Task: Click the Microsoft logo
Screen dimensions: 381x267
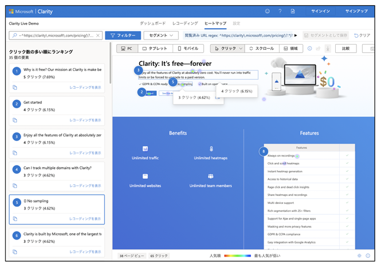Action: 11,11
